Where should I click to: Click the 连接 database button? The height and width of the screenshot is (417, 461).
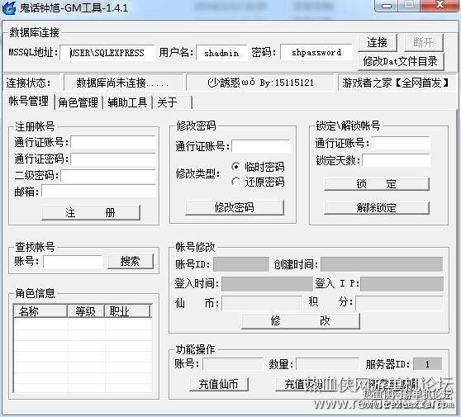[x=378, y=42]
